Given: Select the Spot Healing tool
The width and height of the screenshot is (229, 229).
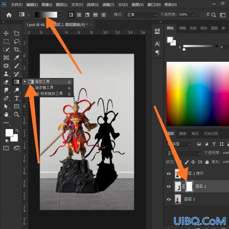Looking at the screenshot, I should pyautogui.click(x=6, y=66).
